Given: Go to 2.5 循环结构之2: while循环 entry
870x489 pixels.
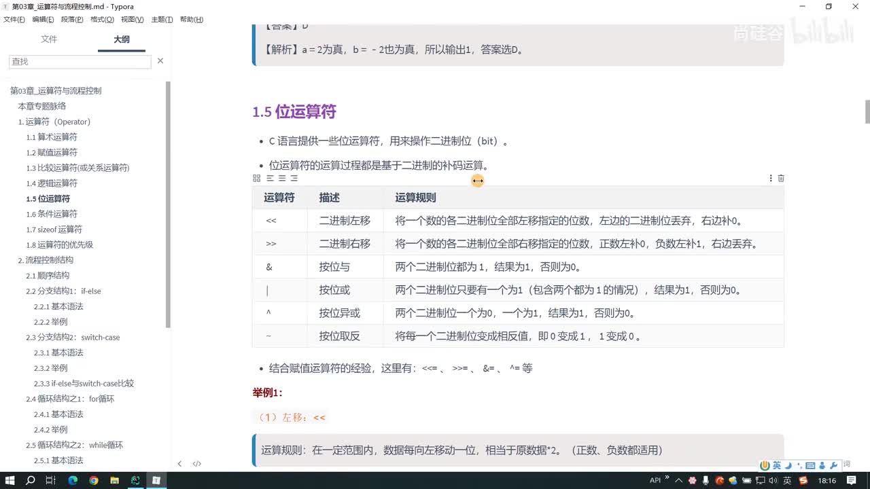Looking at the screenshot, I should coord(75,446).
